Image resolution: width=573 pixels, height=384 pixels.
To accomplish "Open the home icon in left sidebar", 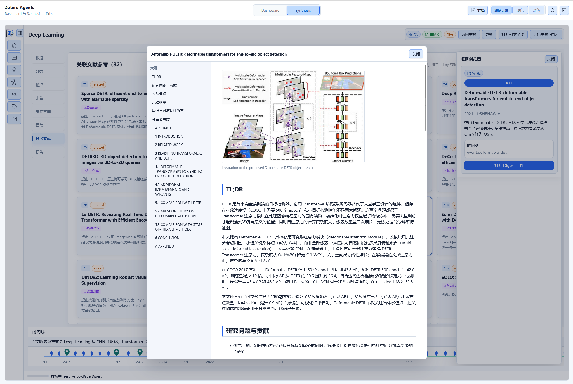I will coord(14,45).
